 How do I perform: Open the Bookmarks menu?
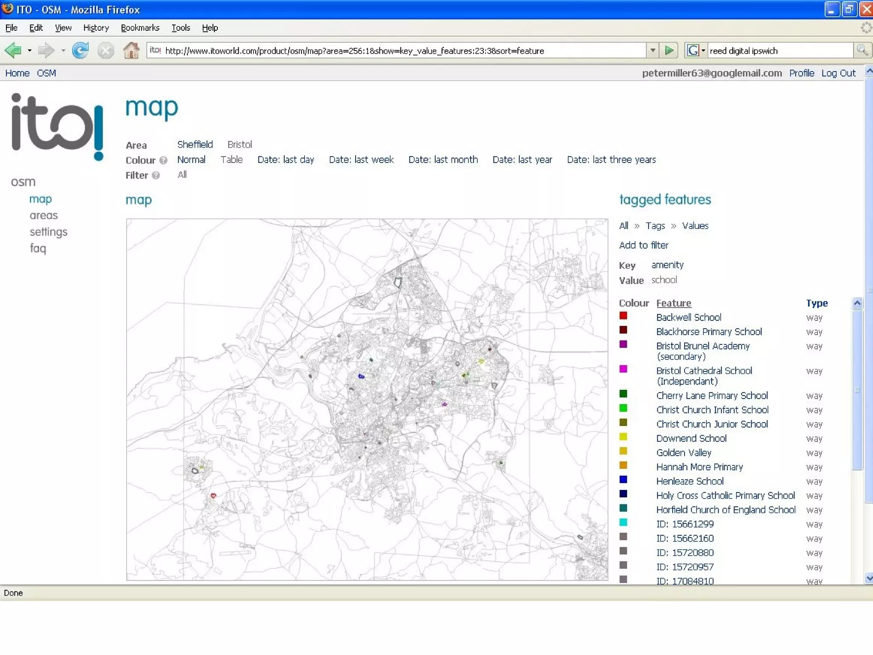(x=140, y=28)
